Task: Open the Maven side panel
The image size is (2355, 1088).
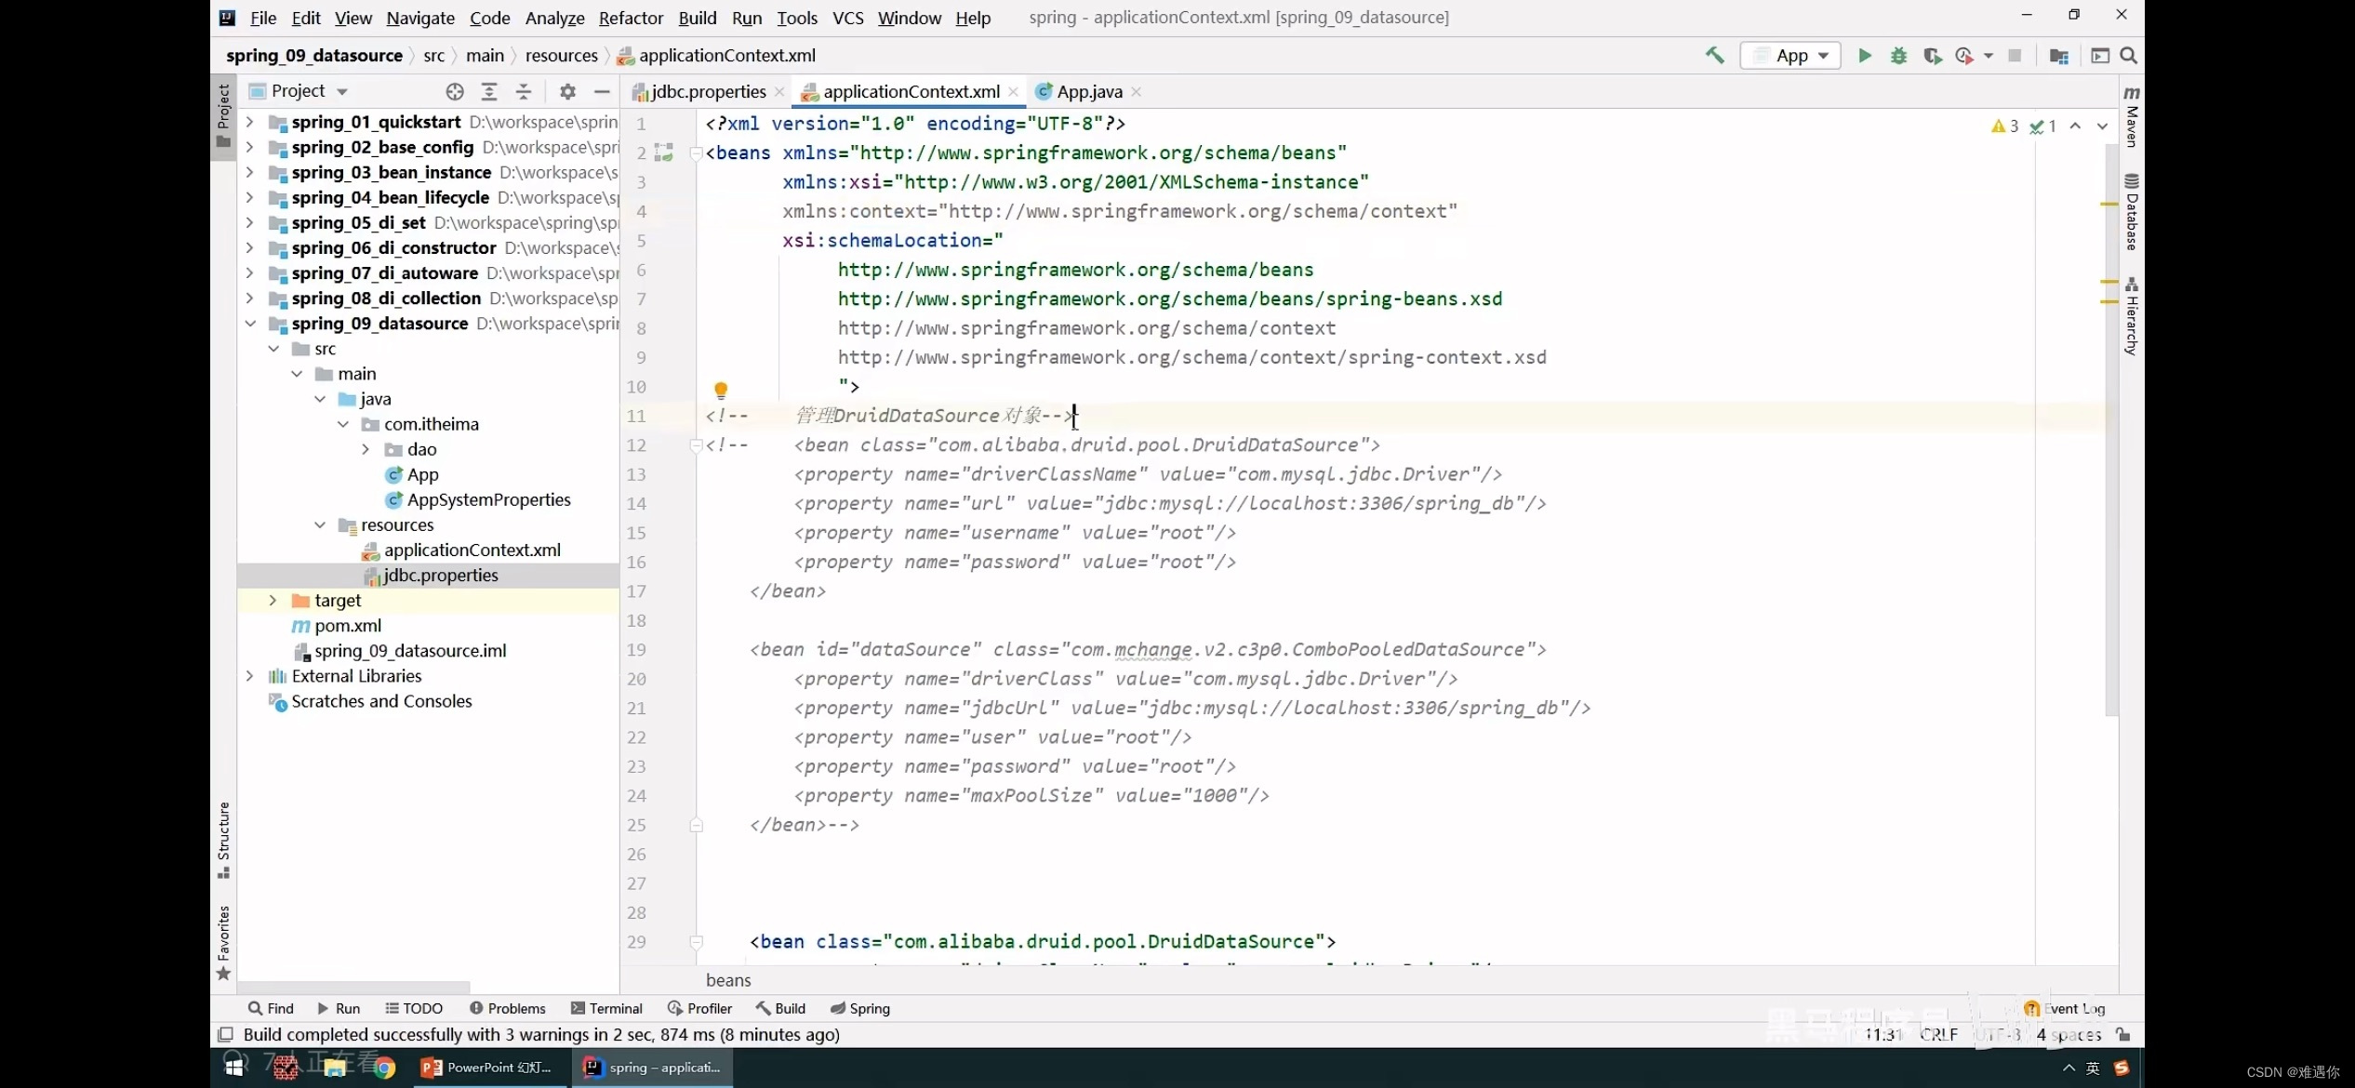Action: (2132, 115)
